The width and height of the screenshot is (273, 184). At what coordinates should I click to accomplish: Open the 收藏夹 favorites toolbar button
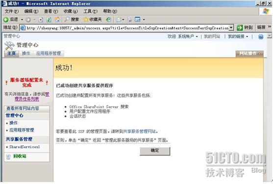coord(93,20)
